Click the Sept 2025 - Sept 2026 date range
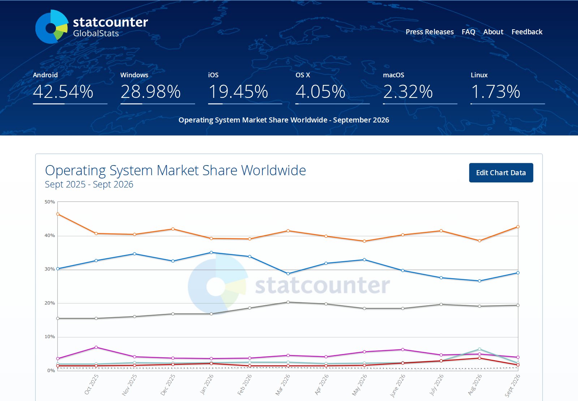Viewport: 578px width, 401px height. click(89, 184)
